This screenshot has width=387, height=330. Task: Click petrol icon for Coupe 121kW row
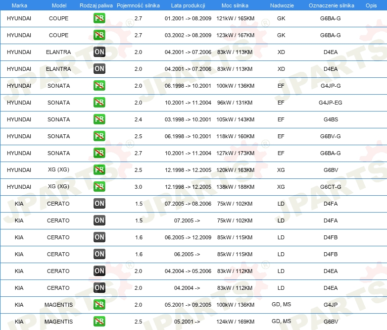(x=99, y=18)
